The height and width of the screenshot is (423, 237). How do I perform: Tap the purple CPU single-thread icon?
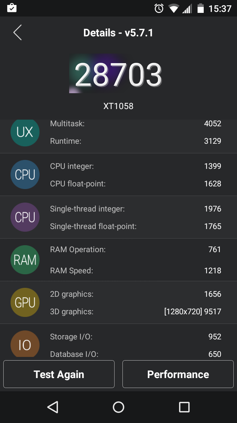tap(25, 217)
